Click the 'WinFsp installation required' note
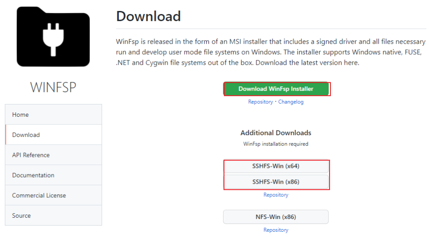Image resolution: width=429 pixels, height=237 pixels. point(276,144)
